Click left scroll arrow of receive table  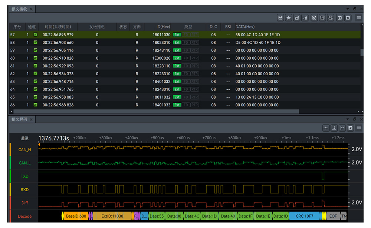12,111
